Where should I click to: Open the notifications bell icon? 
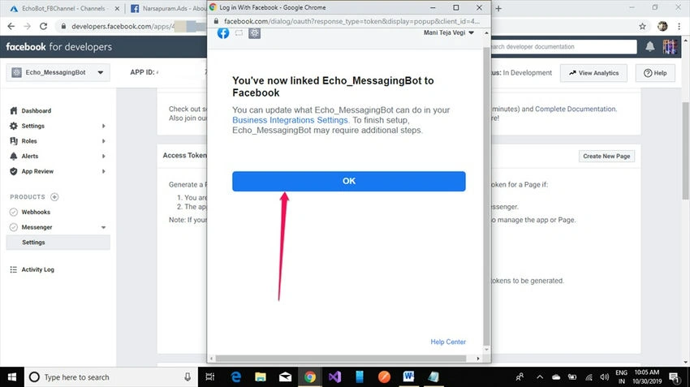pos(650,46)
